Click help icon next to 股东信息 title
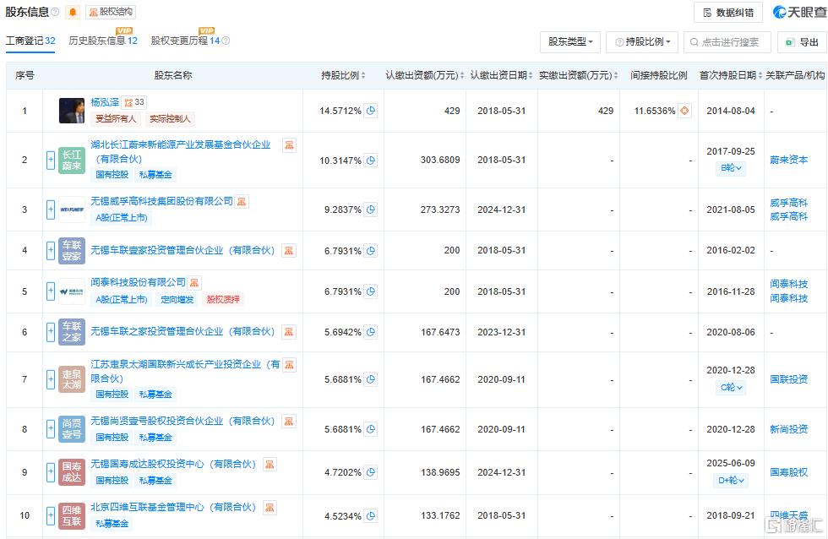 tap(55, 12)
